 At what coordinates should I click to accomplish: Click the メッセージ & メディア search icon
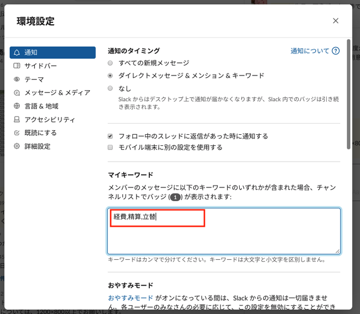point(17,93)
